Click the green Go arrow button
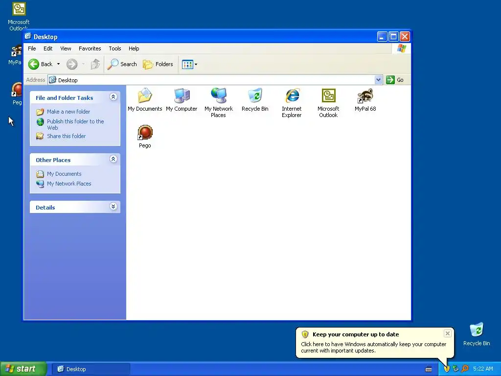The image size is (501, 376). click(390, 80)
